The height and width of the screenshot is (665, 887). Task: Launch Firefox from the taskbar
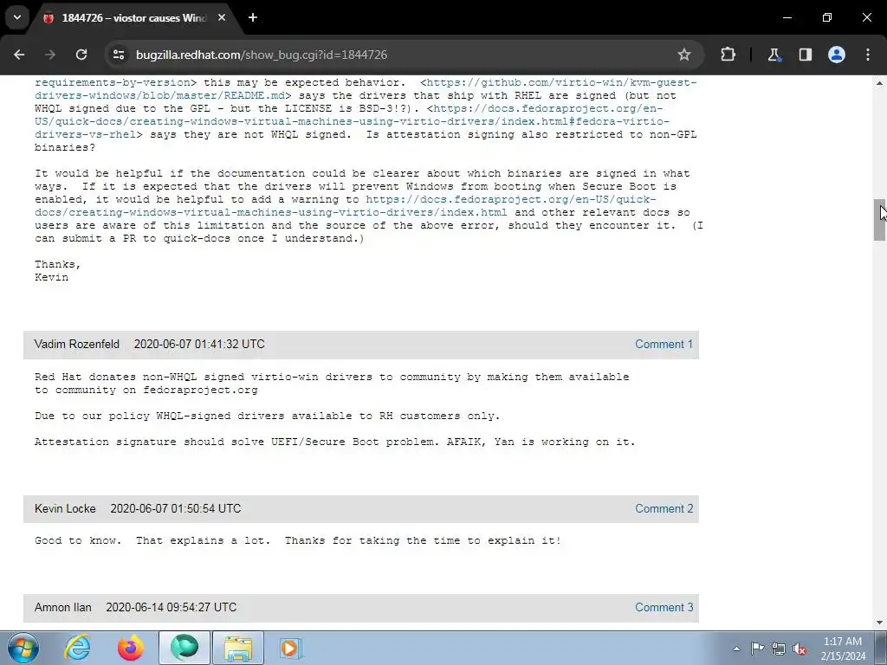[131, 648]
